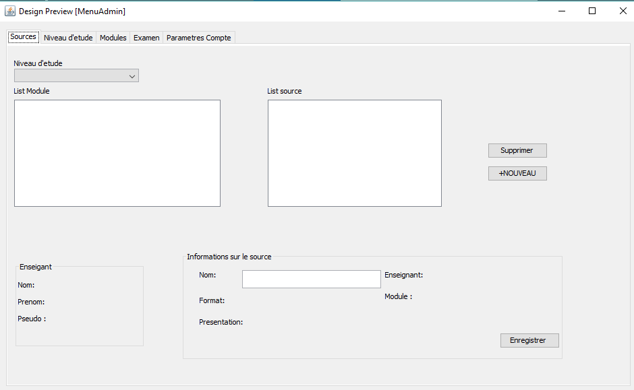Open the Niveau d'etude tab
Image resolution: width=634 pixels, height=390 pixels.
click(68, 38)
